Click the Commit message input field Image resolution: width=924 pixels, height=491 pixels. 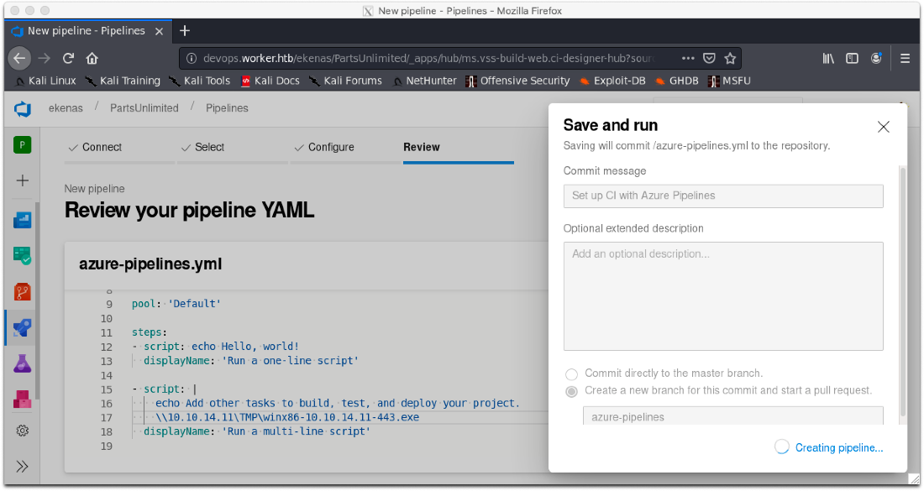(x=723, y=196)
